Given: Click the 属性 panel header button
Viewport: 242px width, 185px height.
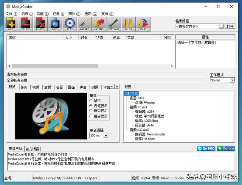Looking at the screenshot, I should click(205, 37).
